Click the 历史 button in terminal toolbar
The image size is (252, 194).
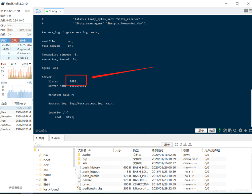coord(201,130)
